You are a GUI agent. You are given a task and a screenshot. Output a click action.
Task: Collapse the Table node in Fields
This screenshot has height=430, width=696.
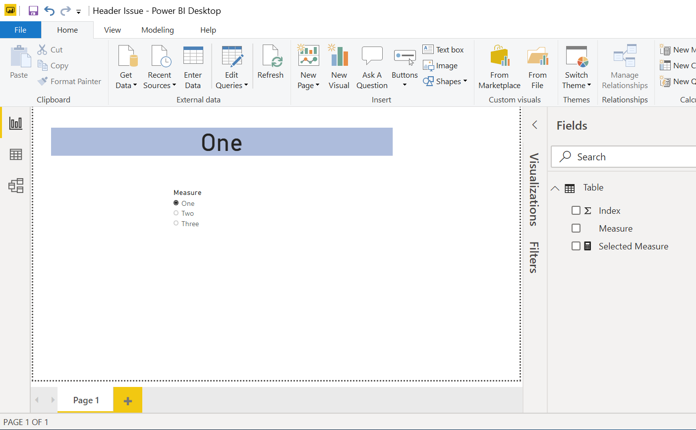(555, 188)
